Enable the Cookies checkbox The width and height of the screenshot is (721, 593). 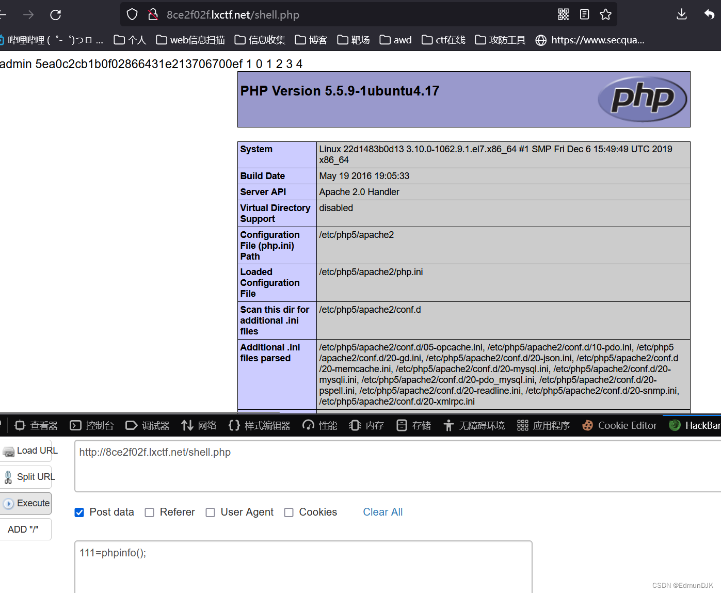click(289, 512)
